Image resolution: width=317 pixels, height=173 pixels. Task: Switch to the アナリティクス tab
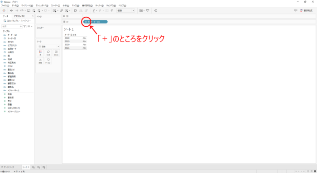pyautogui.click(x=19, y=16)
